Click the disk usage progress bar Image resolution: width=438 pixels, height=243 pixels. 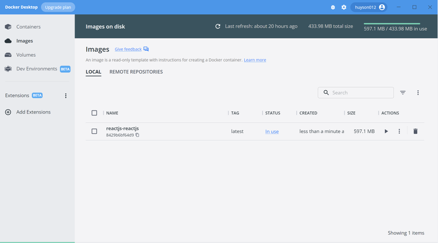pos(392,24)
